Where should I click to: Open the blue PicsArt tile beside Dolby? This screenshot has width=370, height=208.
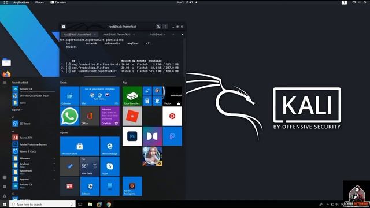coord(172,136)
